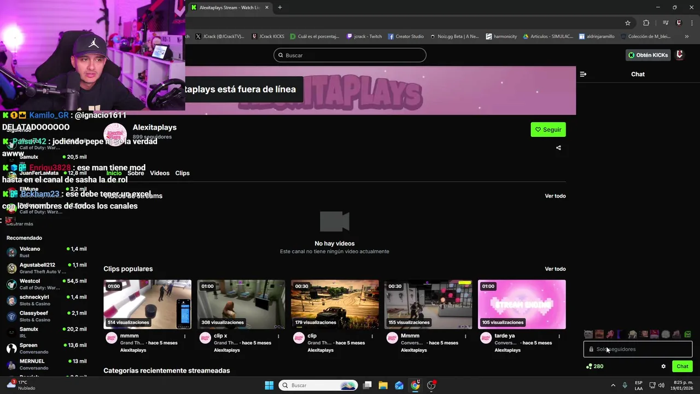Open the Outlook icon on the taskbar
700x394 pixels.
399,385
